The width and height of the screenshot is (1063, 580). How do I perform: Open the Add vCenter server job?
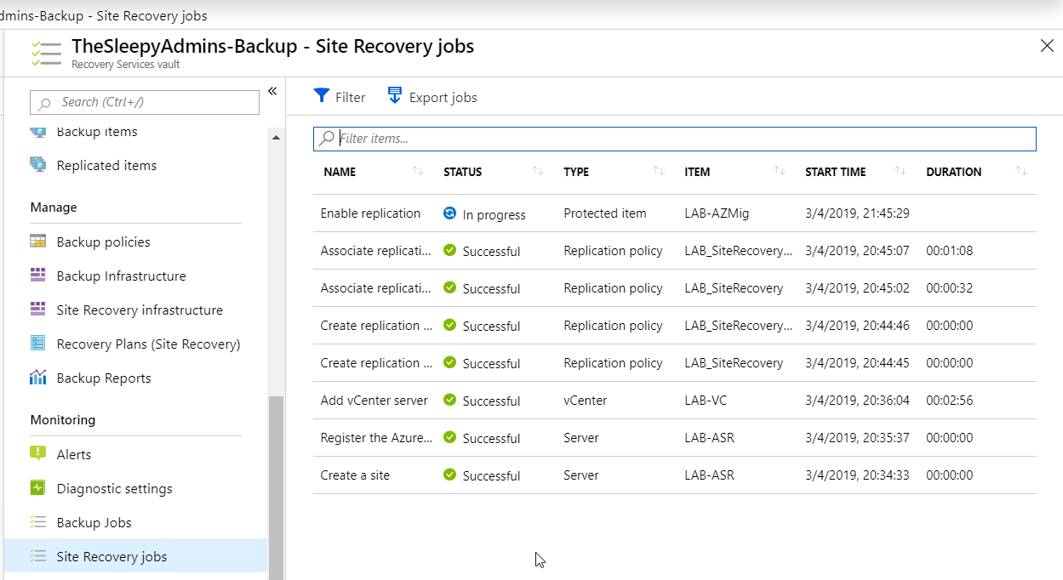374,401
